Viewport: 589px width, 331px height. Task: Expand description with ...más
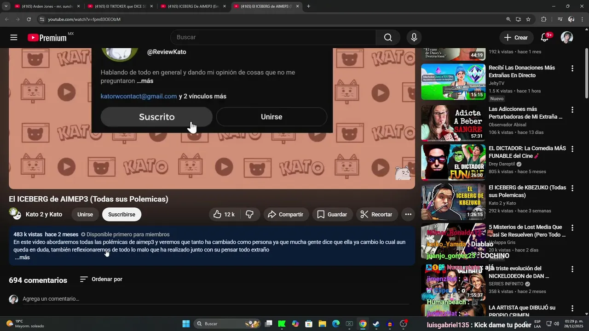22,257
